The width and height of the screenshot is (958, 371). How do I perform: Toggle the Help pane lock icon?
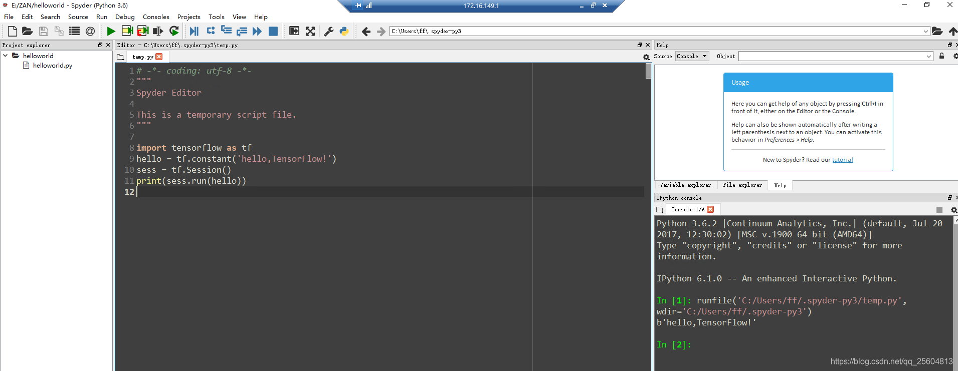(x=941, y=56)
